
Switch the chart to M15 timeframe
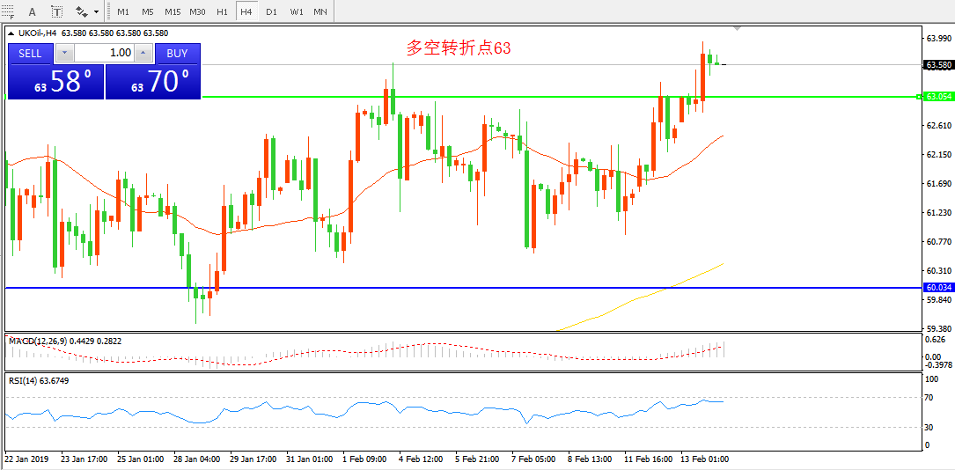click(x=172, y=11)
